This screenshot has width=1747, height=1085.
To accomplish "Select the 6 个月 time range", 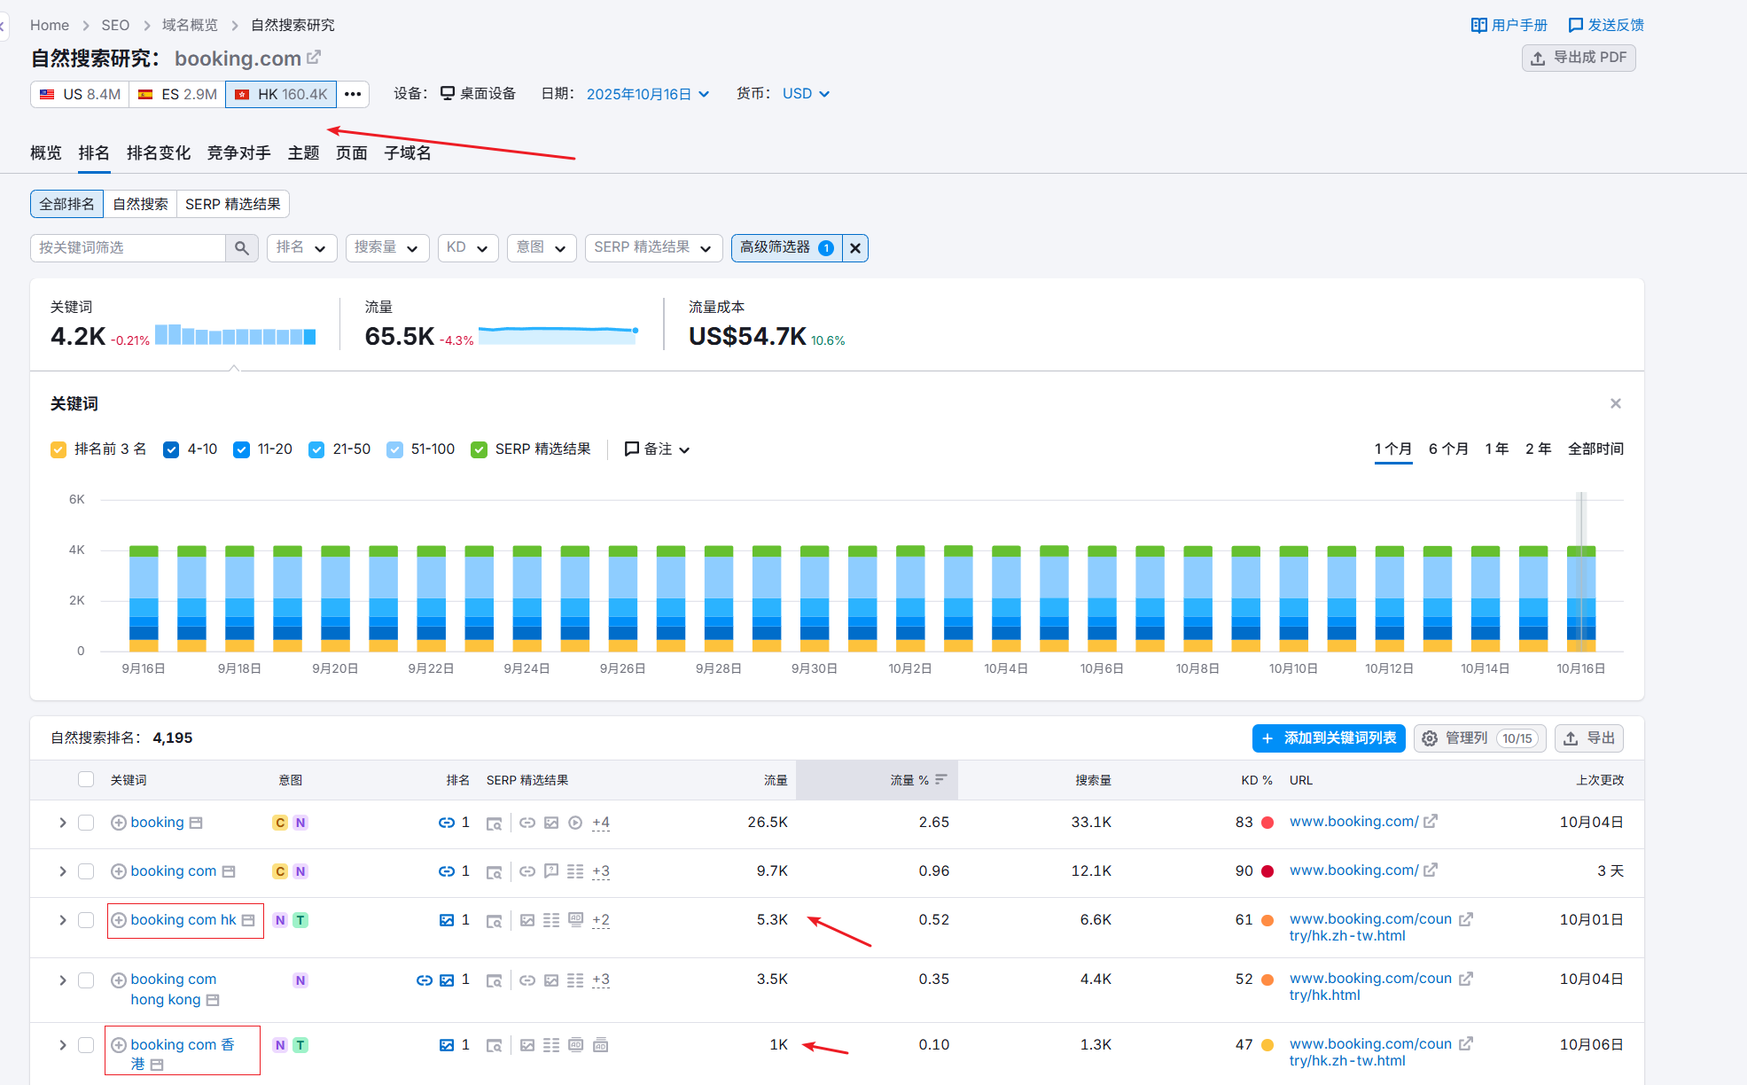I will [1447, 449].
